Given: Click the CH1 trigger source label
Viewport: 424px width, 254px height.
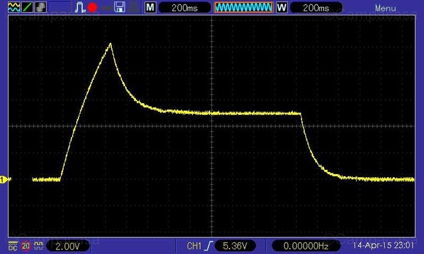Looking at the screenshot, I should click(194, 246).
